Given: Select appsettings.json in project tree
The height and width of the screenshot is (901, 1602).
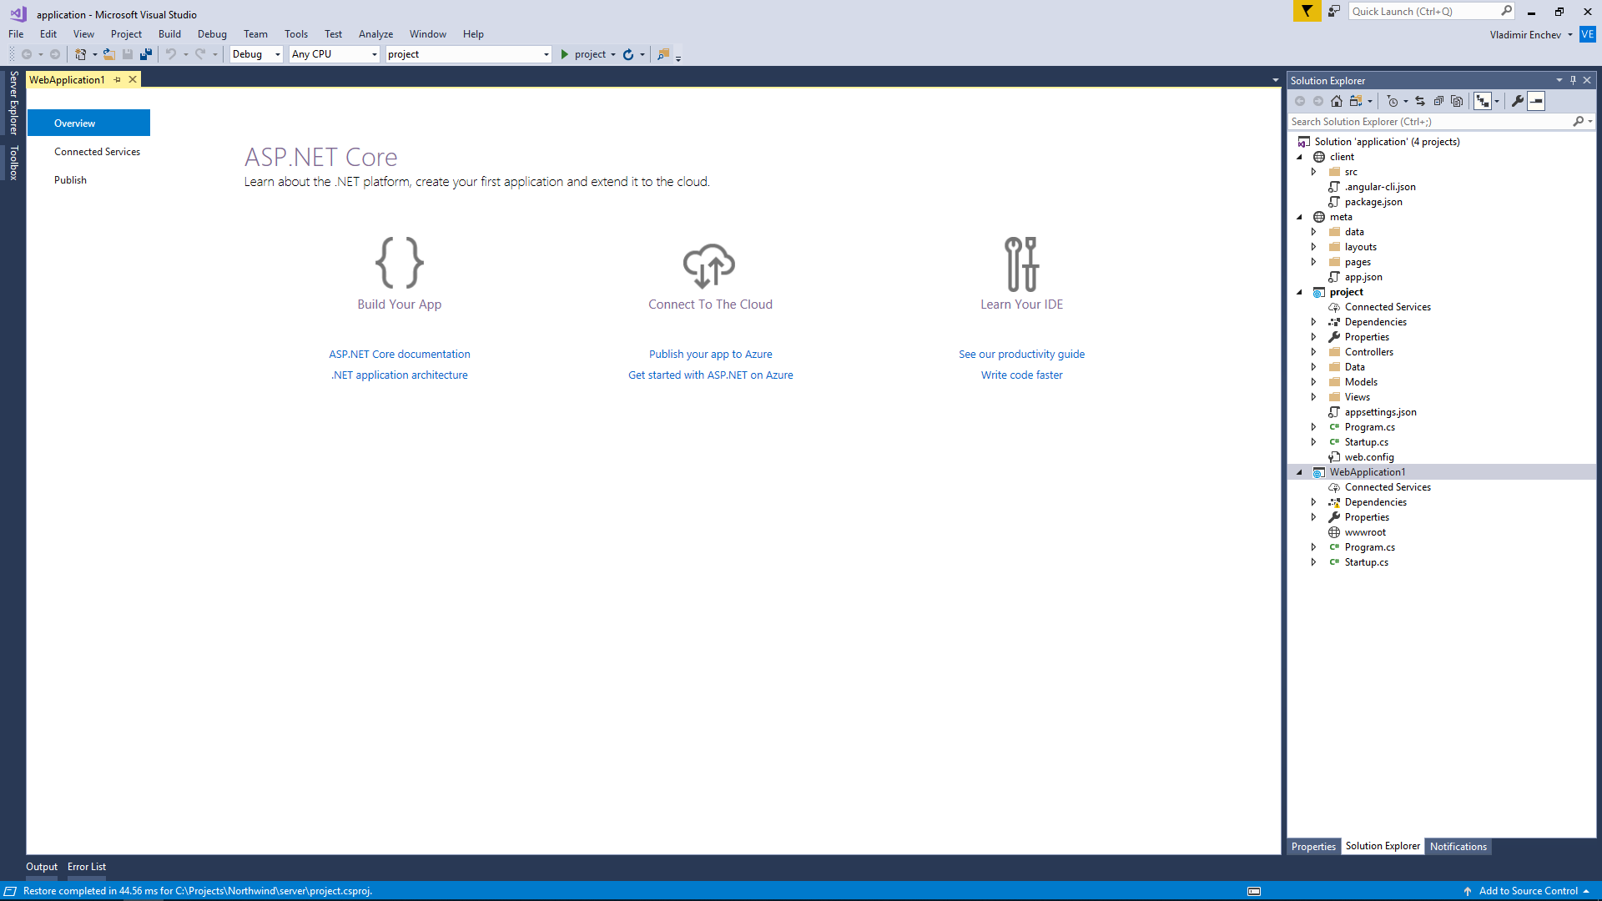Looking at the screenshot, I should point(1380,412).
